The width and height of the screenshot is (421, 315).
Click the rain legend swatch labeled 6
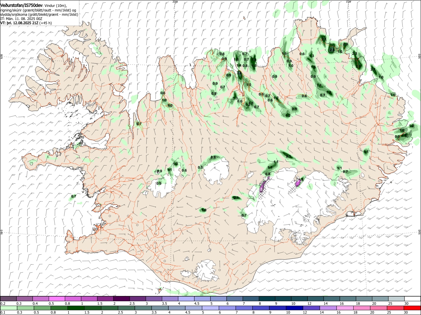(227, 308)
